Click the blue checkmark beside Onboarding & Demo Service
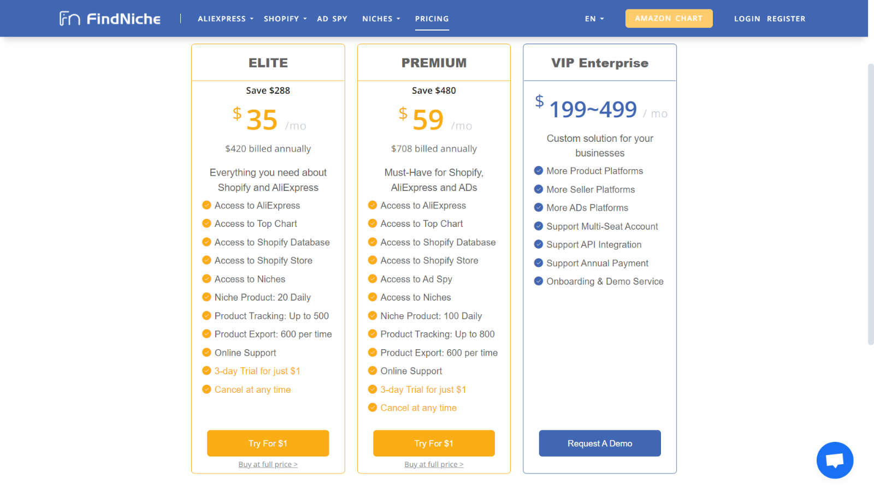The height and width of the screenshot is (491, 874). [539, 281]
